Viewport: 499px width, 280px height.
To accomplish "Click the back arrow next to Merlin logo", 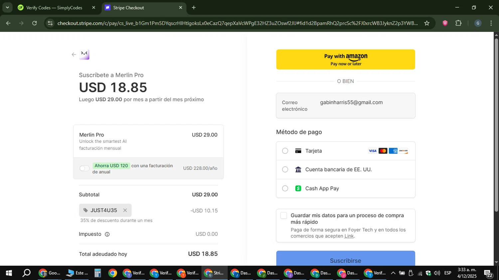I will [74, 54].
